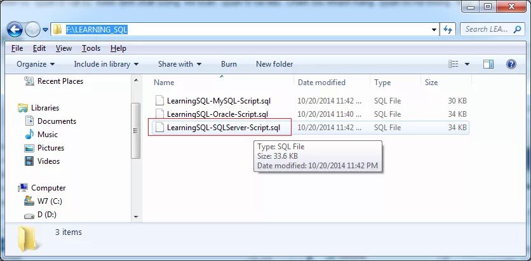Image resolution: width=531 pixels, height=261 pixels.
Task: Open the Share with dropdown
Action: click(180, 64)
